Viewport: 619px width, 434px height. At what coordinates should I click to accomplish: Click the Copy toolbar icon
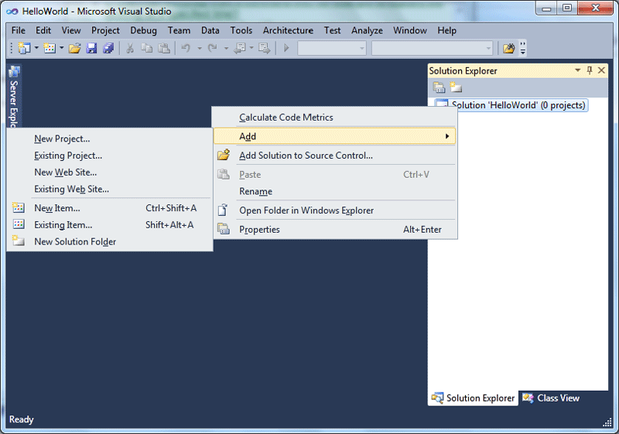pos(147,48)
